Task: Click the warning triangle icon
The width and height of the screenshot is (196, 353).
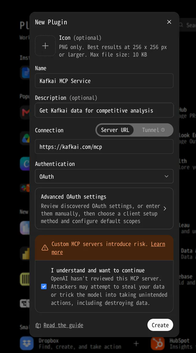Action: (x=45, y=248)
